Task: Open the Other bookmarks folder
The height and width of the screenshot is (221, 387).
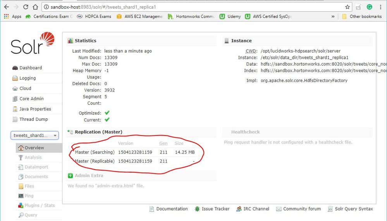Action: pos(361,16)
